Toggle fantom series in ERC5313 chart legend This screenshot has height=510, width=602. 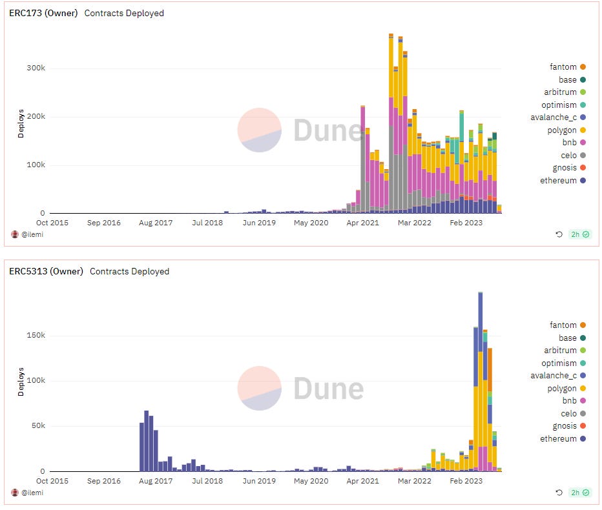[568, 325]
